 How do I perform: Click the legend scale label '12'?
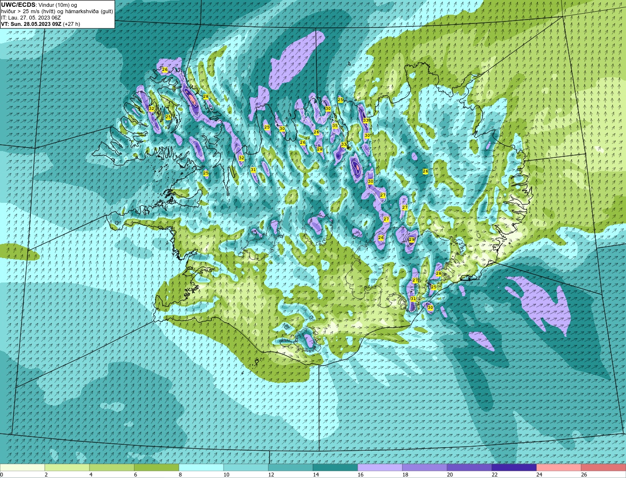(x=270, y=474)
